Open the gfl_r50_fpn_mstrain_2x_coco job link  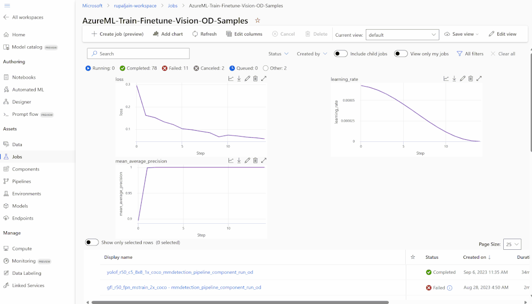[x=184, y=288]
